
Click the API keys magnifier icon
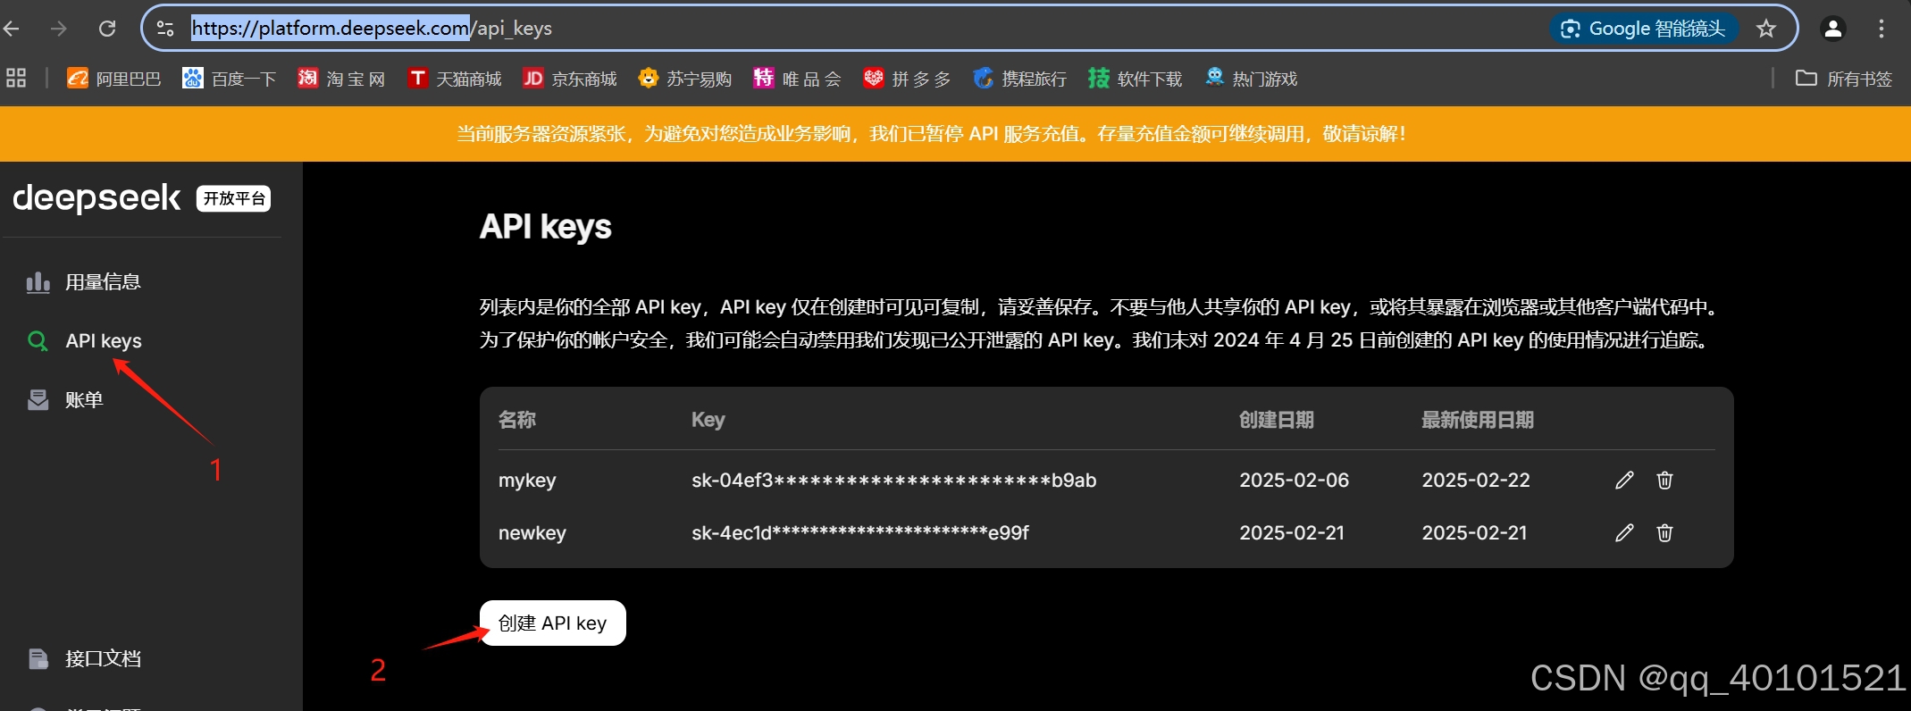[38, 341]
